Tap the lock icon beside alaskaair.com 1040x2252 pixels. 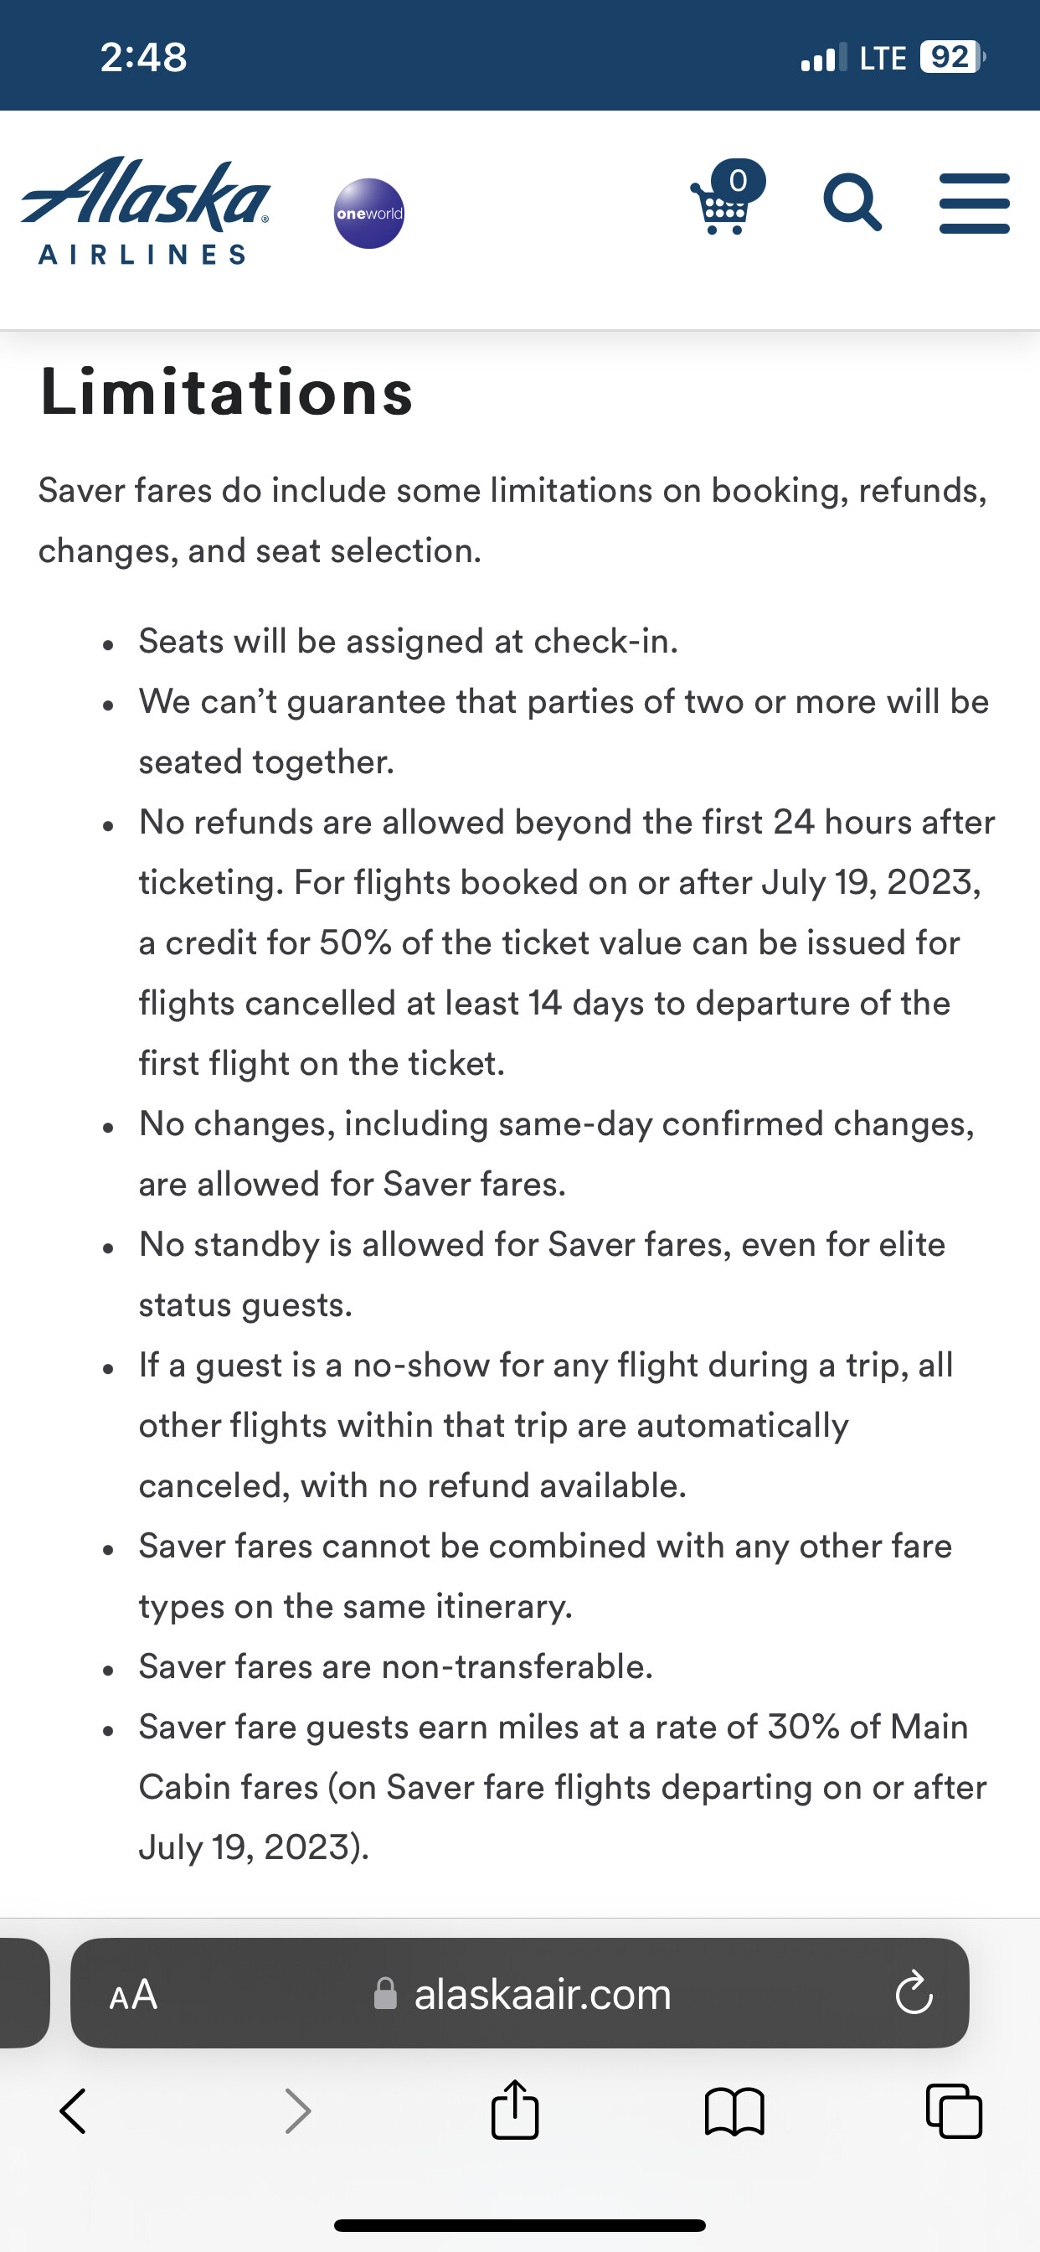pos(385,1994)
